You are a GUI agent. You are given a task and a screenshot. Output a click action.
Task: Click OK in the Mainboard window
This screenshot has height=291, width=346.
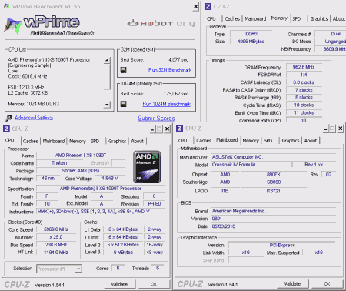pyautogui.click(x=327, y=283)
